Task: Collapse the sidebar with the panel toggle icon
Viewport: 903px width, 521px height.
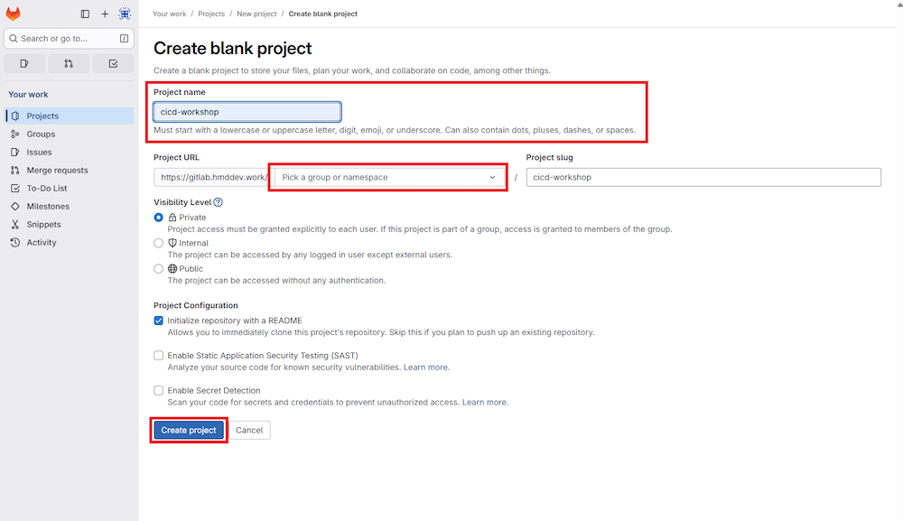Action: (x=84, y=14)
